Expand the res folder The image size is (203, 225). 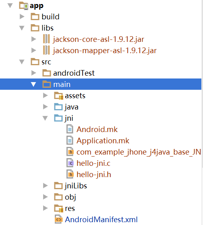click(x=46, y=208)
